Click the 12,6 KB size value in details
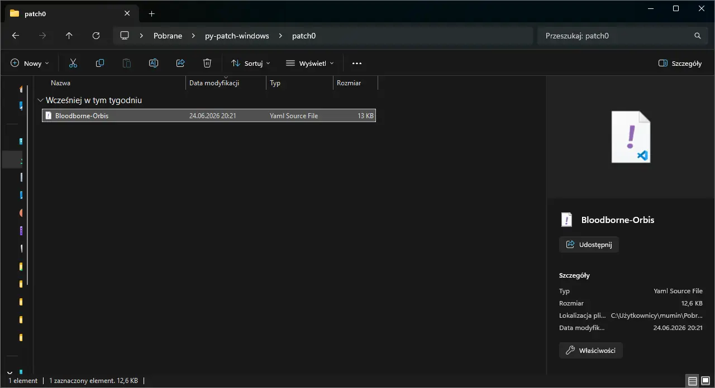Viewport: 715px width, 388px height. (692, 303)
